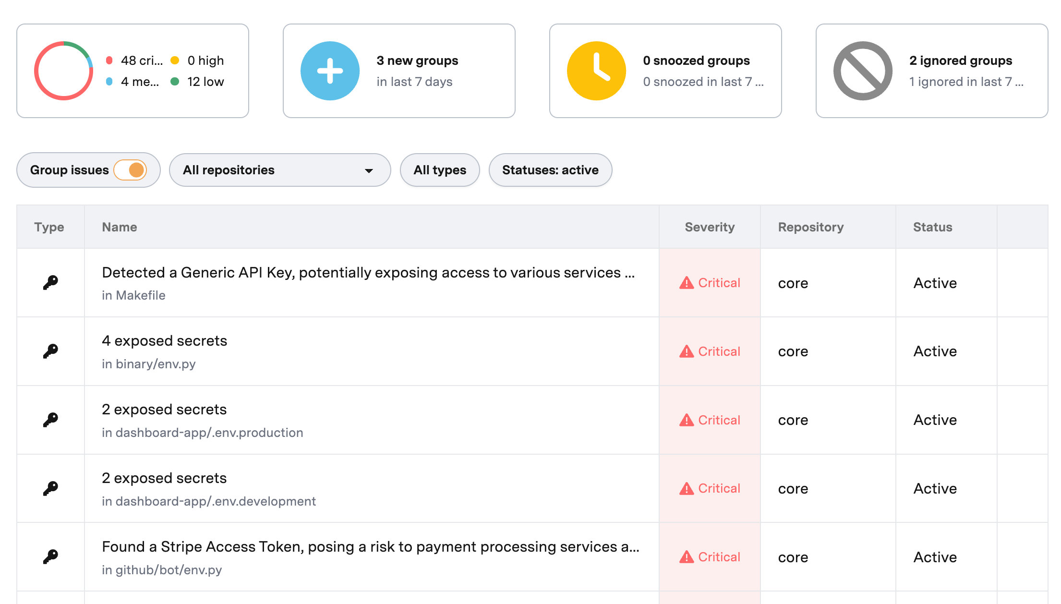Viewport: 1061px width, 604px height.
Task: Click the yellow clock snoozed groups icon
Action: [x=596, y=71]
